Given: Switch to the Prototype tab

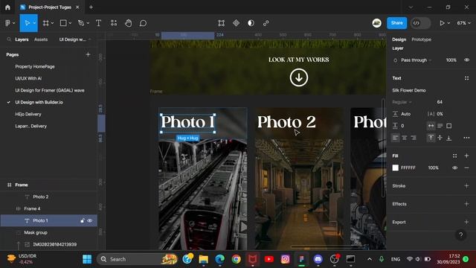Looking at the screenshot, I should [422, 39].
